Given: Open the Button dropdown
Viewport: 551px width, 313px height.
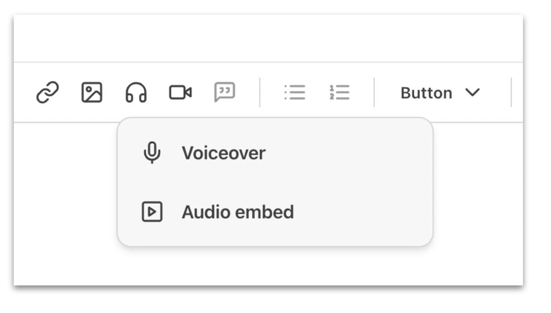Looking at the screenshot, I should pyautogui.click(x=439, y=93).
